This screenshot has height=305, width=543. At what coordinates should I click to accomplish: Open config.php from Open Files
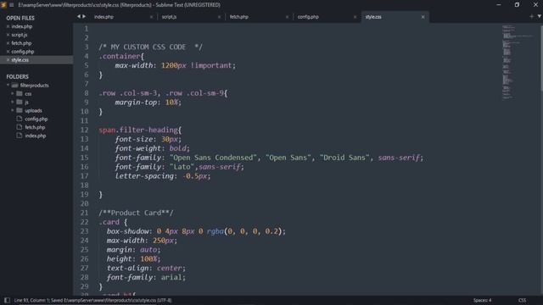[x=23, y=52]
